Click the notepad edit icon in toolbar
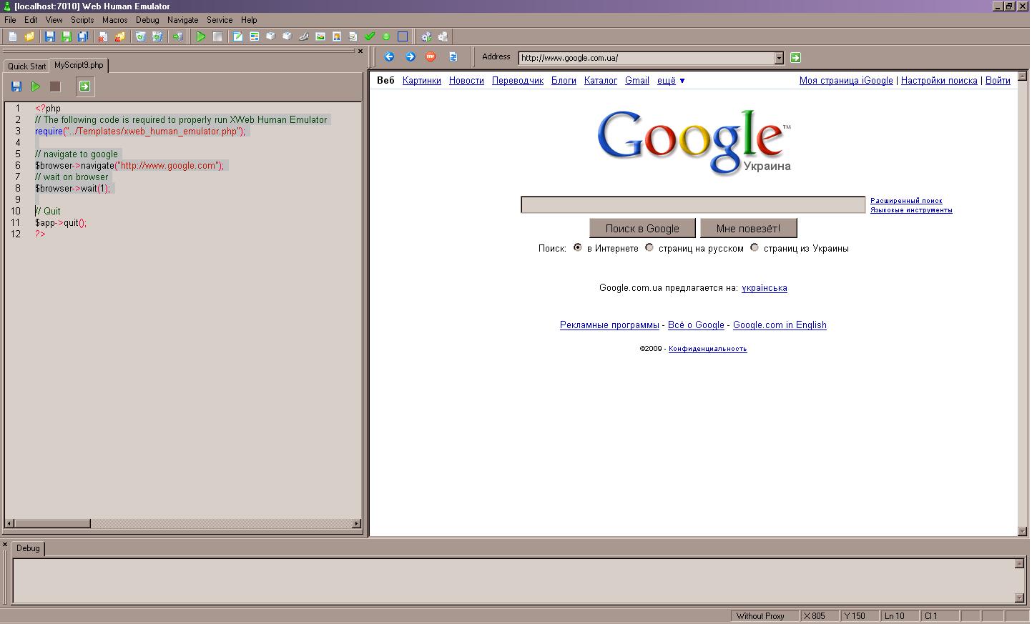 click(238, 36)
